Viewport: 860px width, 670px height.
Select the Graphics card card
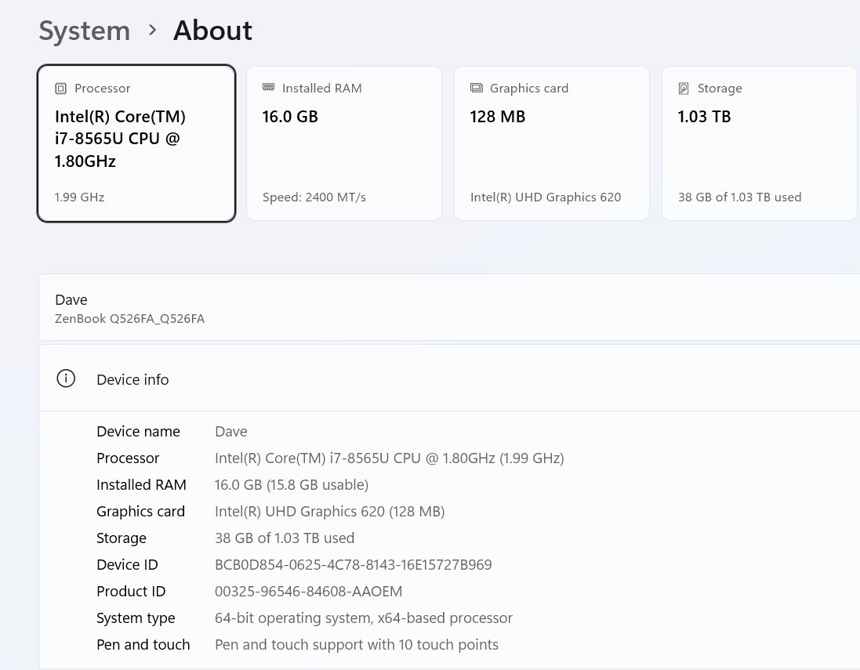552,143
